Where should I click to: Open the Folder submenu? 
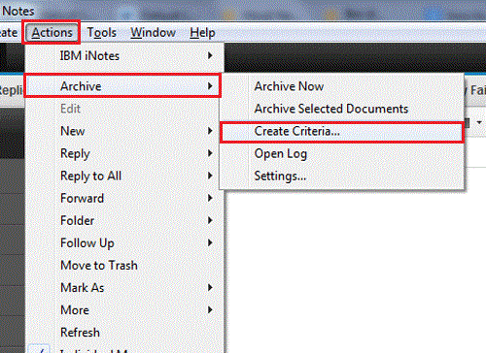click(x=124, y=220)
